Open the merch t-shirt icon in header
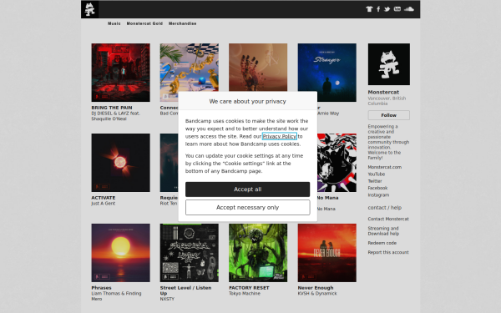This screenshot has height=313, width=501. click(x=369, y=9)
